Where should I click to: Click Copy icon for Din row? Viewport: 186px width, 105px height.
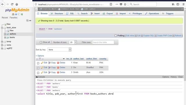(x=49, y=67)
